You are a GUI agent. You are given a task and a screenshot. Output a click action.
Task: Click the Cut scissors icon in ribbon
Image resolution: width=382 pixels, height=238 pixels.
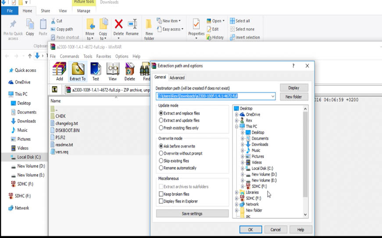53,21
